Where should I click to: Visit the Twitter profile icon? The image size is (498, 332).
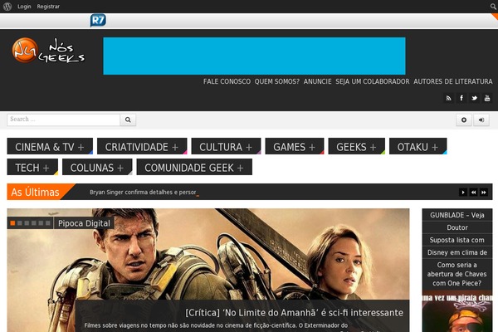click(474, 98)
